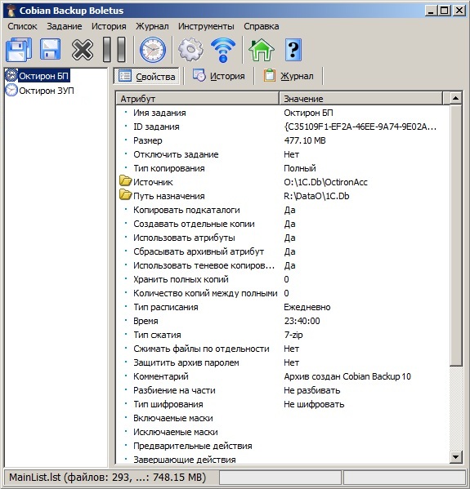Open the История menu
This screenshot has height=489, width=470.
[x=109, y=26]
